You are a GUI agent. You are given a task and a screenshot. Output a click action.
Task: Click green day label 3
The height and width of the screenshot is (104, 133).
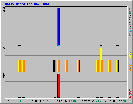pyautogui.click(x=16, y=101)
